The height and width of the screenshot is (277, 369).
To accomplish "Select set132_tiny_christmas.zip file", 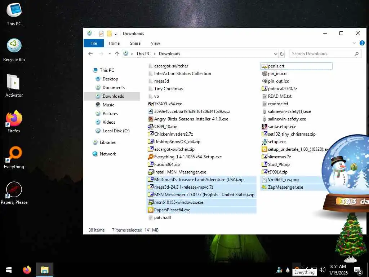I will tap(292, 134).
